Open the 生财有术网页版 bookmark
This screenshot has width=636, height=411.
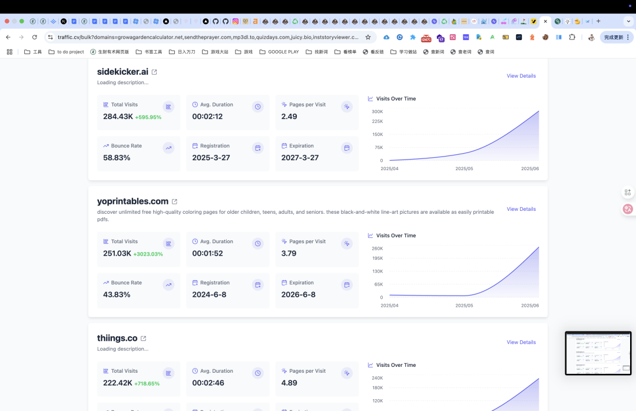click(x=110, y=52)
